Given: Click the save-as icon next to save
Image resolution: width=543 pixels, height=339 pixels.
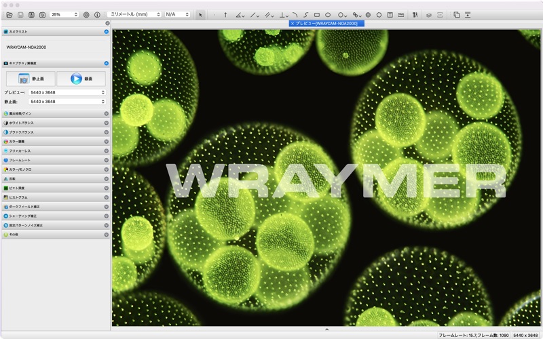Looking at the screenshot, I should click(x=31, y=14).
